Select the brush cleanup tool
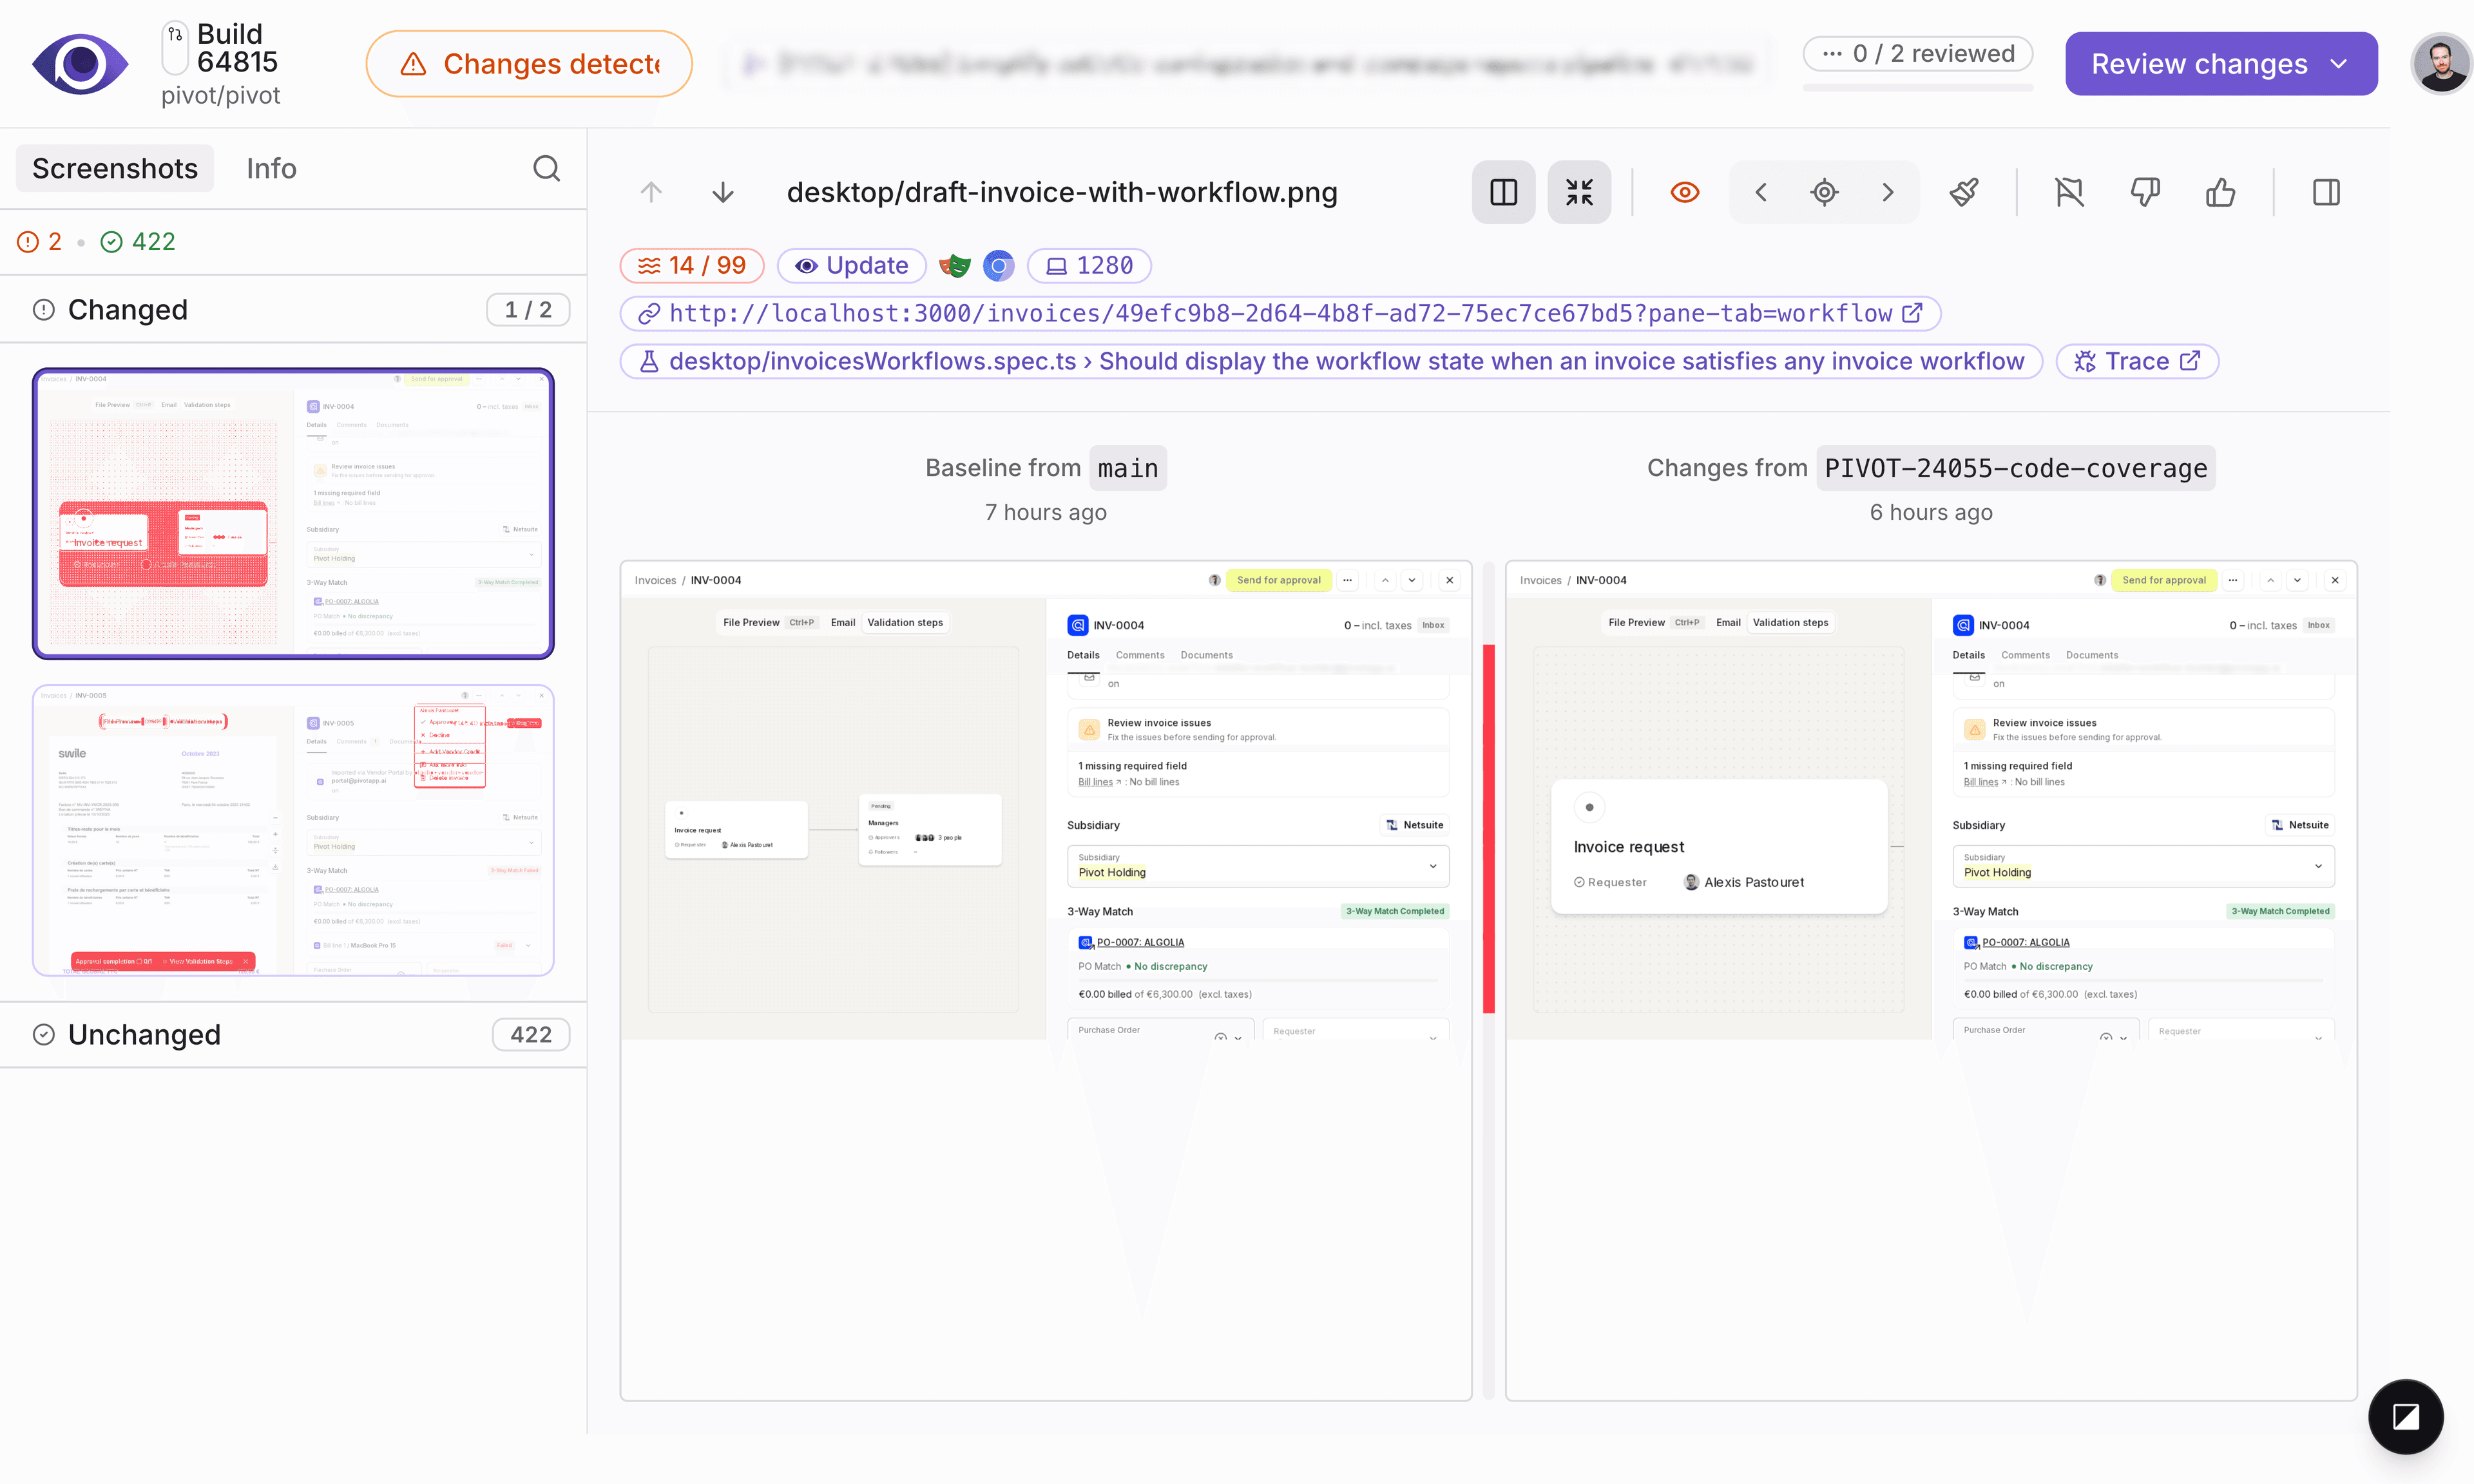2474x1484 pixels. tap(1964, 191)
